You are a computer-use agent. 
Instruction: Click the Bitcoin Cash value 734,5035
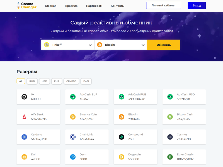183,119
